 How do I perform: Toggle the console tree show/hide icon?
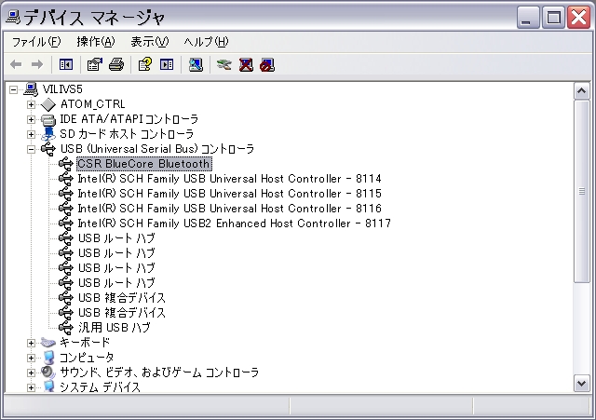pos(65,64)
